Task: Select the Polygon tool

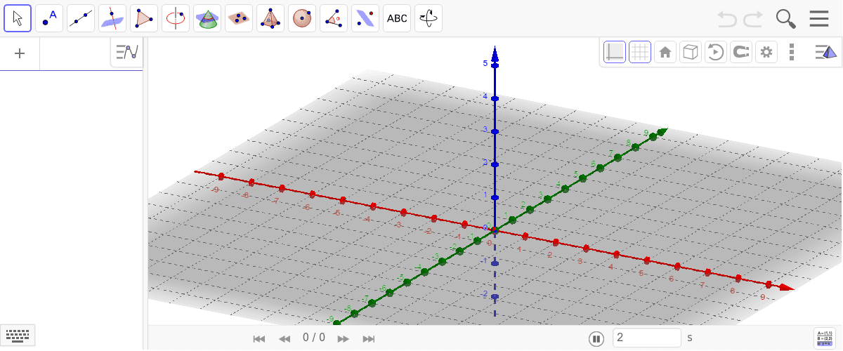Action: pyautogui.click(x=144, y=18)
